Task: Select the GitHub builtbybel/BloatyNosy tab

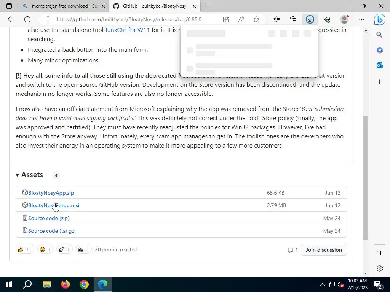Action: [x=154, y=6]
